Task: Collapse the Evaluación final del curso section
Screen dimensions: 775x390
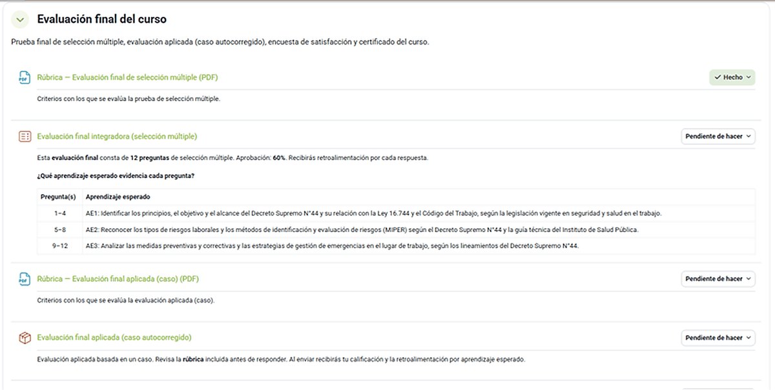Action: pos(20,20)
